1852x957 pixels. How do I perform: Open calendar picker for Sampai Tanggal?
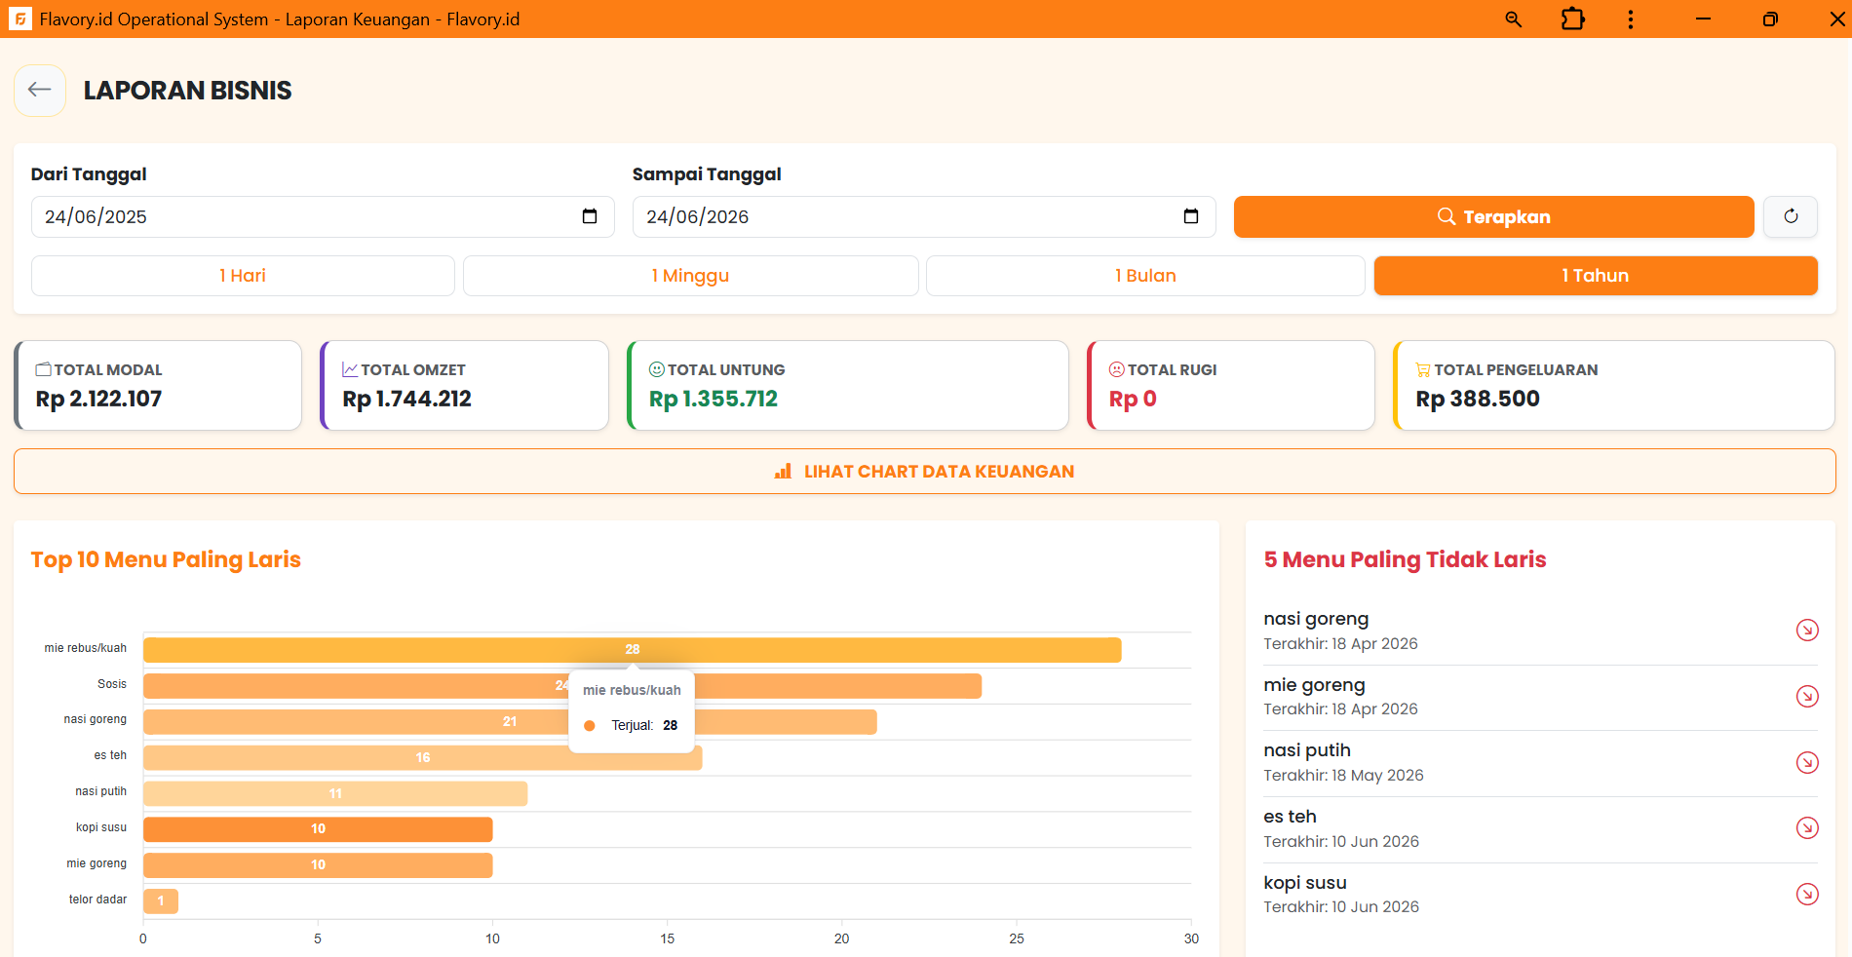pyautogui.click(x=1191, y=216)
